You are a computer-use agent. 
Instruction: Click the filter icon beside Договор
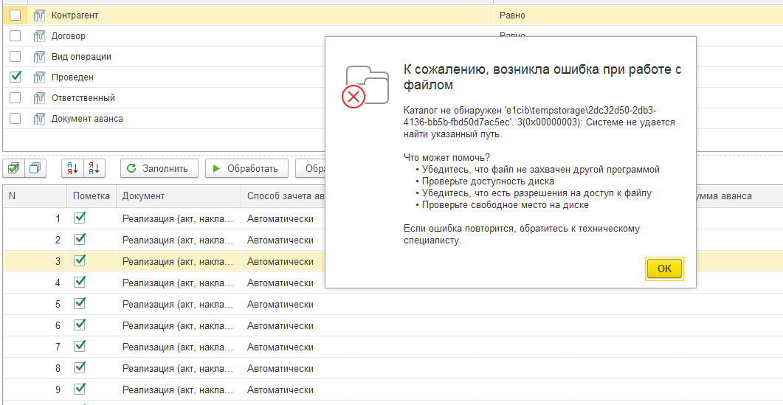tap(40, 36)
